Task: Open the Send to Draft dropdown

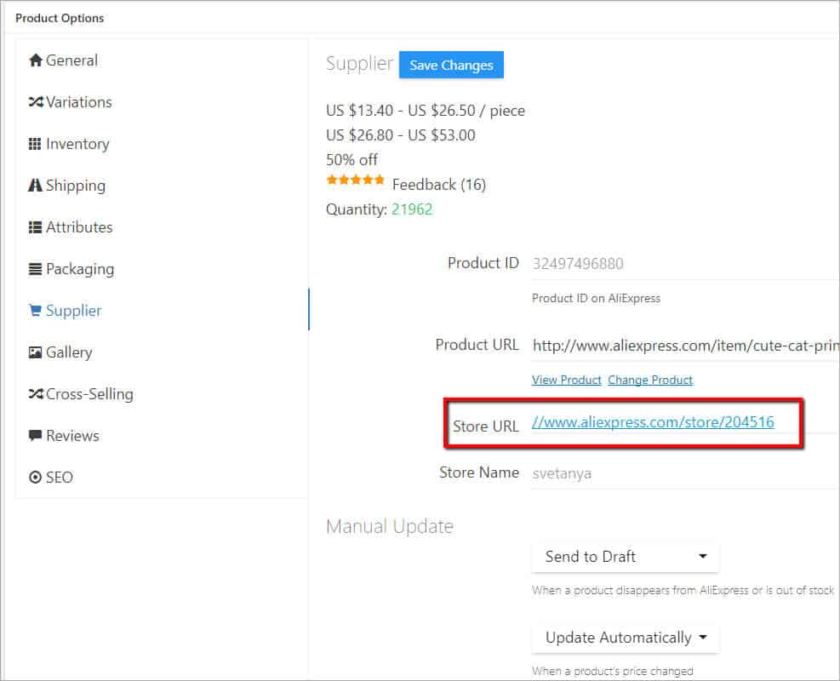Action: (626, 557)
